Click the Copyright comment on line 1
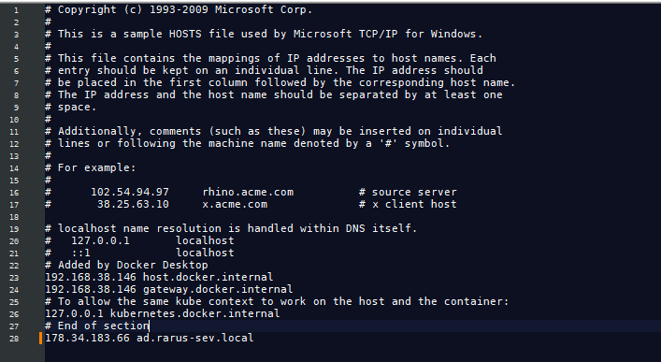 pos(179,9)
